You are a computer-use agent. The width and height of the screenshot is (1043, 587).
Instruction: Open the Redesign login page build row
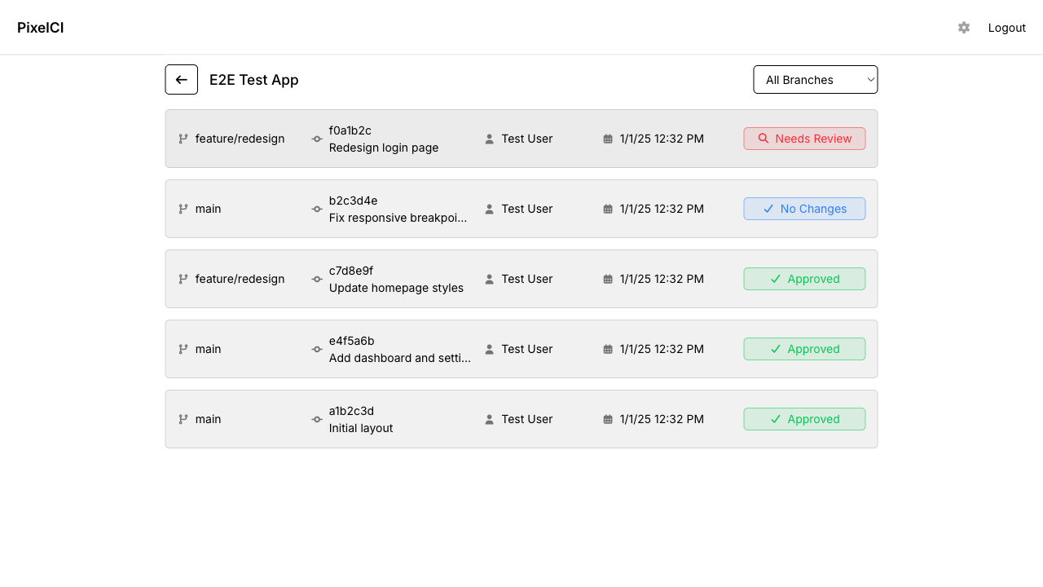click(384, 148)
